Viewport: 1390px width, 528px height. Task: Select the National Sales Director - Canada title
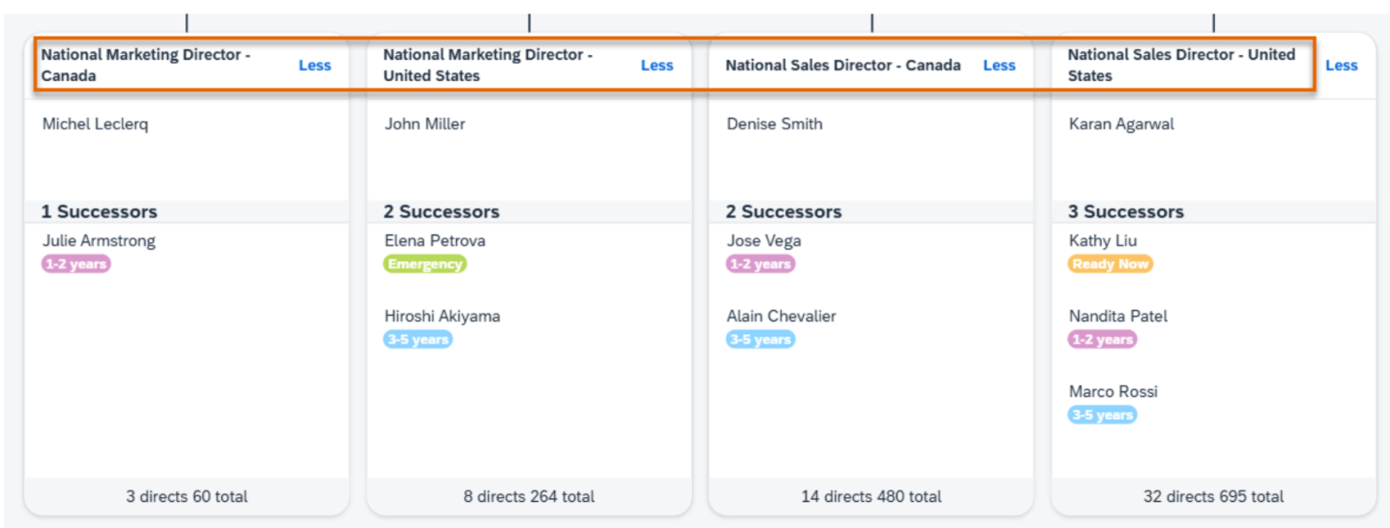click(x=843, y=66)
